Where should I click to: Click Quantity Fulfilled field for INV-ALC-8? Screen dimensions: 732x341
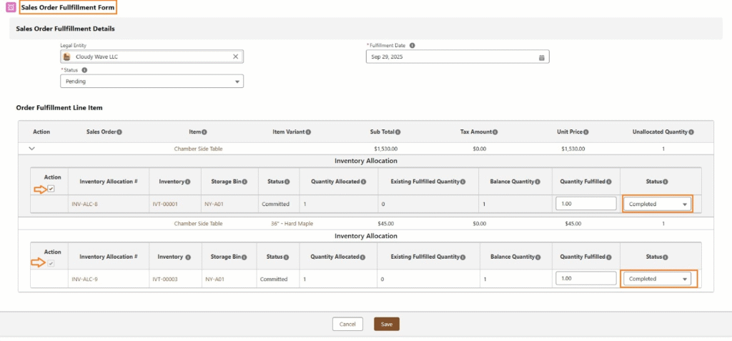click(x=585, y=204)
